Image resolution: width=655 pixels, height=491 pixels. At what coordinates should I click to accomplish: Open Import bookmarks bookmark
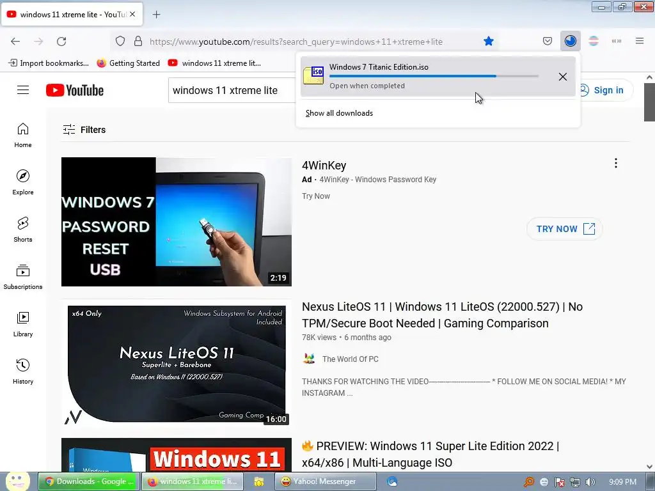point(49,63)
